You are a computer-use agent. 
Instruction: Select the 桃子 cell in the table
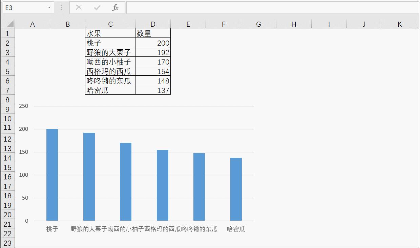point(110,43)
